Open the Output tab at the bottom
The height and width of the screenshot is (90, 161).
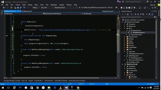click(31, 80)
